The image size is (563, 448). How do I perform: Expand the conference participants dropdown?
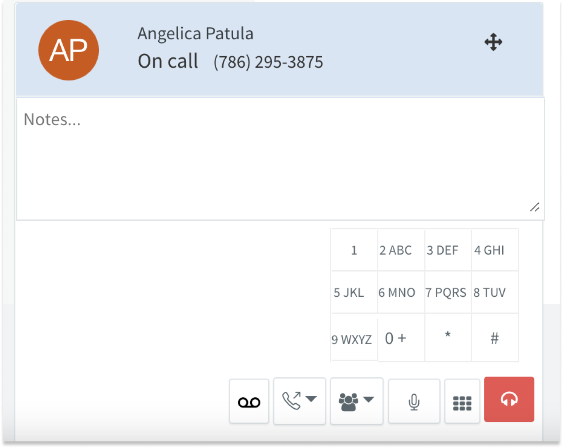click(x=356, y=400)
